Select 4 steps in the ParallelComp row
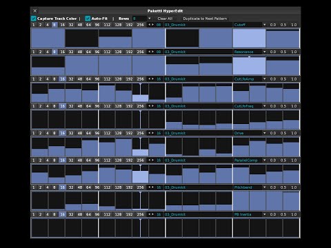 point(48,161)
